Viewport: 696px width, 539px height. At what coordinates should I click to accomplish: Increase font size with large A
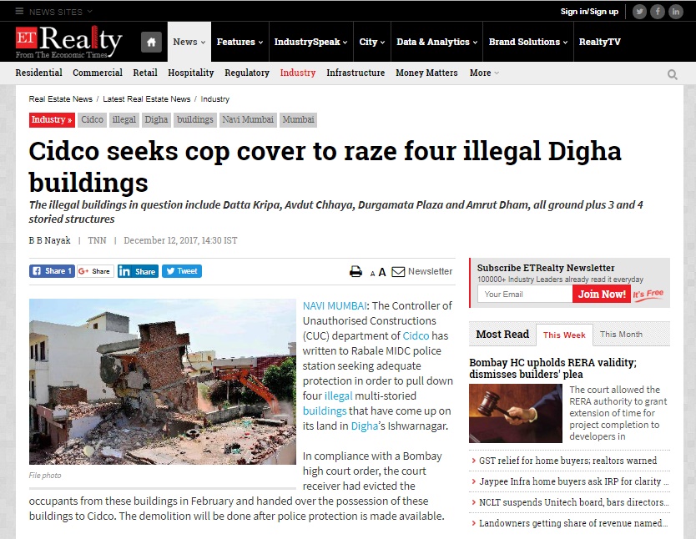click(381, 272)
